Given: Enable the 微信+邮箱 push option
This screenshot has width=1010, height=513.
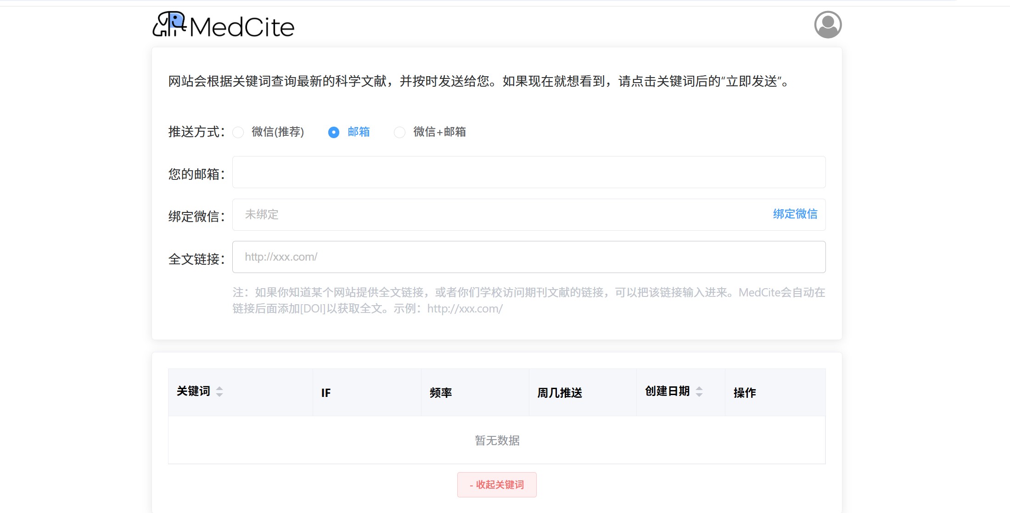Looking at the screenshot, I should tap(399, 132).
